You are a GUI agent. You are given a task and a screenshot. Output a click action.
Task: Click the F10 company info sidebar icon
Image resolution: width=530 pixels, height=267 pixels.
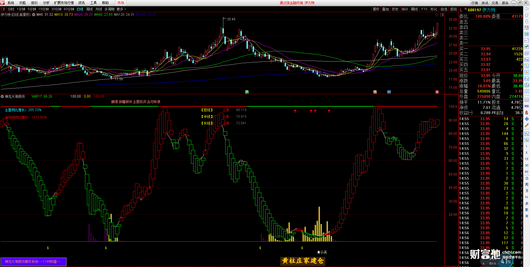click(526, 60)
